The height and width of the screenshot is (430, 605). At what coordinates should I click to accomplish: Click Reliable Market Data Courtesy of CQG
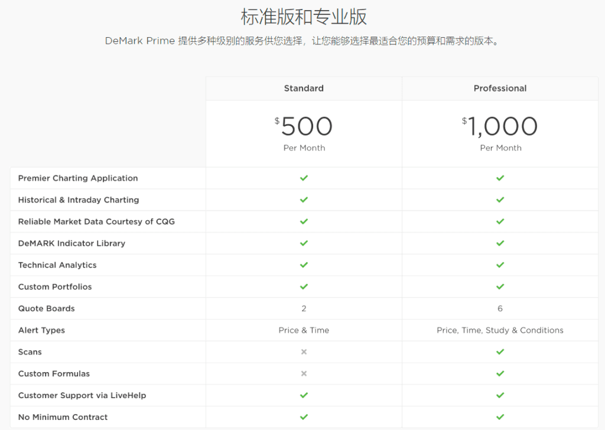coord(96,221)
